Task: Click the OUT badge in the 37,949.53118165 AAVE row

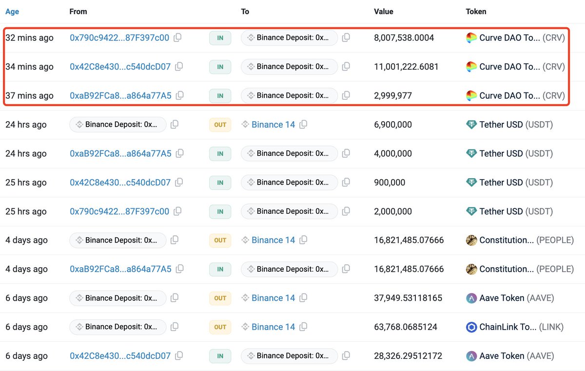Action: click(220, 298)
